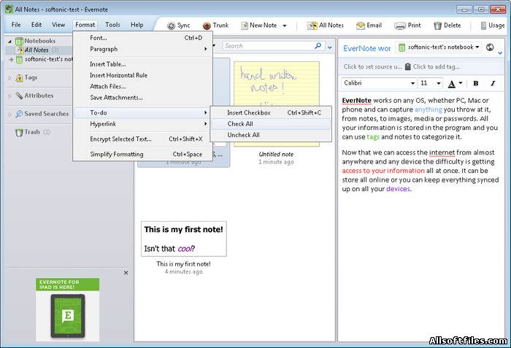This screenshot has width=511, height=348.
Task: Open the handwritten Untitled note thumbnail
Action: pos(277,104)
